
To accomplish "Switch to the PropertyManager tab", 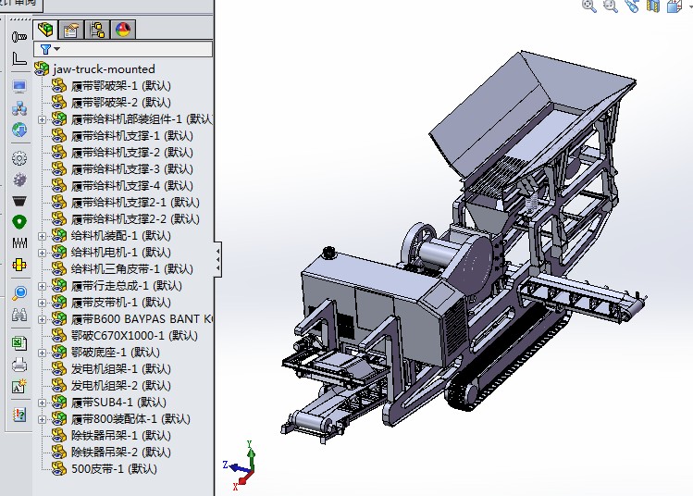I will 70,30.
